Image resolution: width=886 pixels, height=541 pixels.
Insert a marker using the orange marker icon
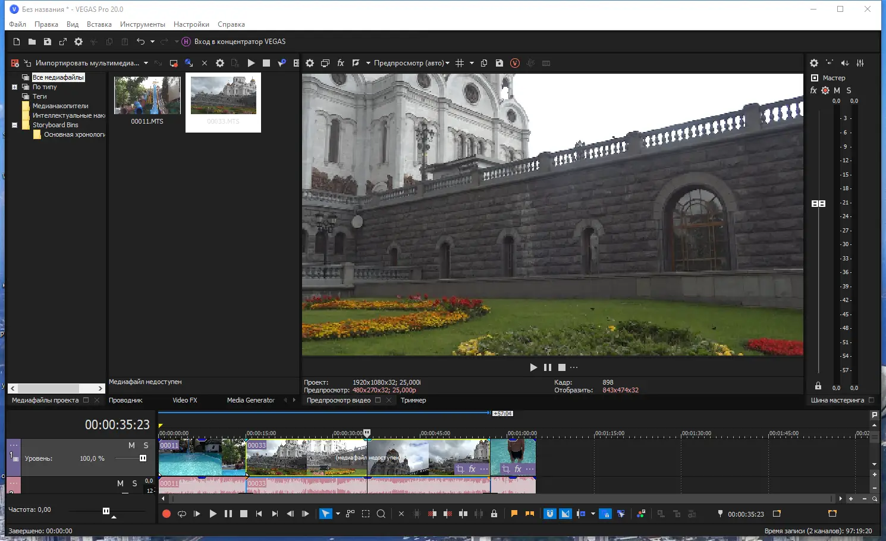pyautogui.click(x=514, y=514)
